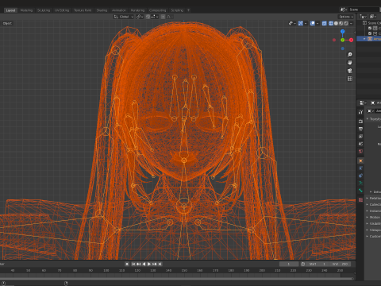
Task: Toggle proportional editing in the header
Action: [x=163, y=17]
